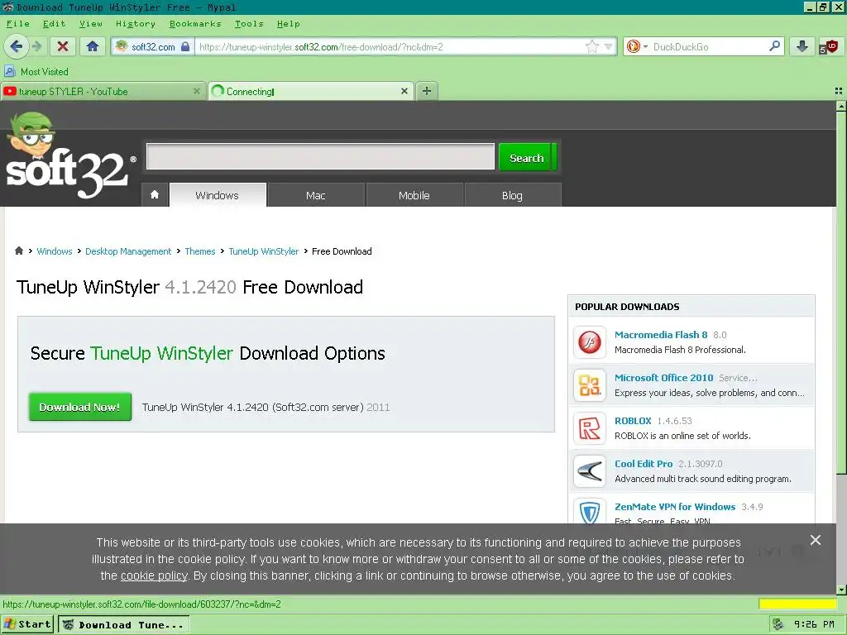
Task: Follow the Windows breadcrumb link
Action: click(55, 251)
